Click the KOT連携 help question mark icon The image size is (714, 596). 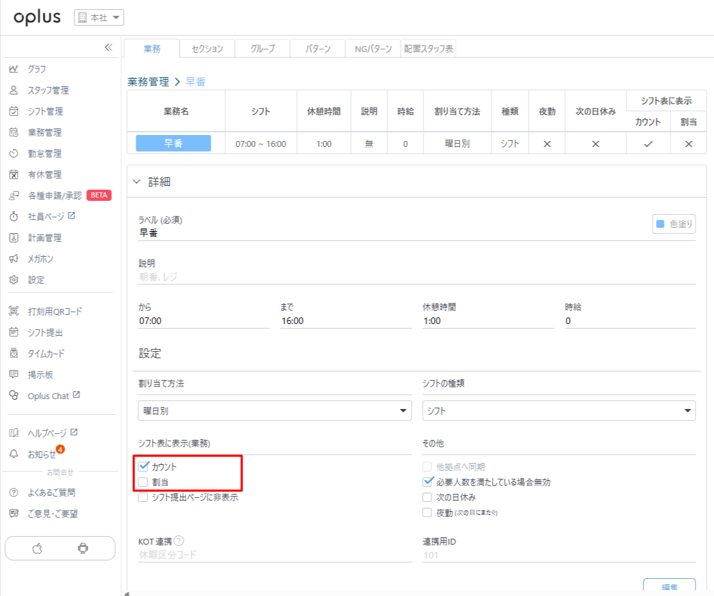[179, 541]
